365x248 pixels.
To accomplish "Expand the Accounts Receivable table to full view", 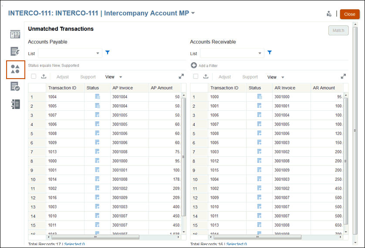I will click(343, 76).
